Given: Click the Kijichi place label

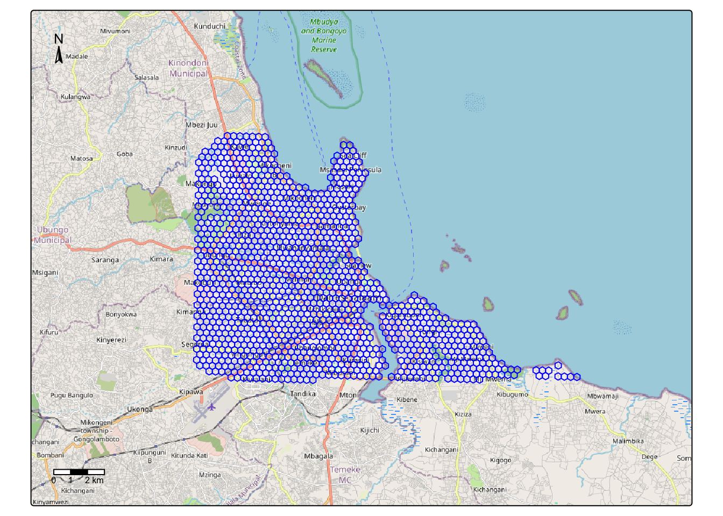Looking at the screenshot, I should click(370, 430).
